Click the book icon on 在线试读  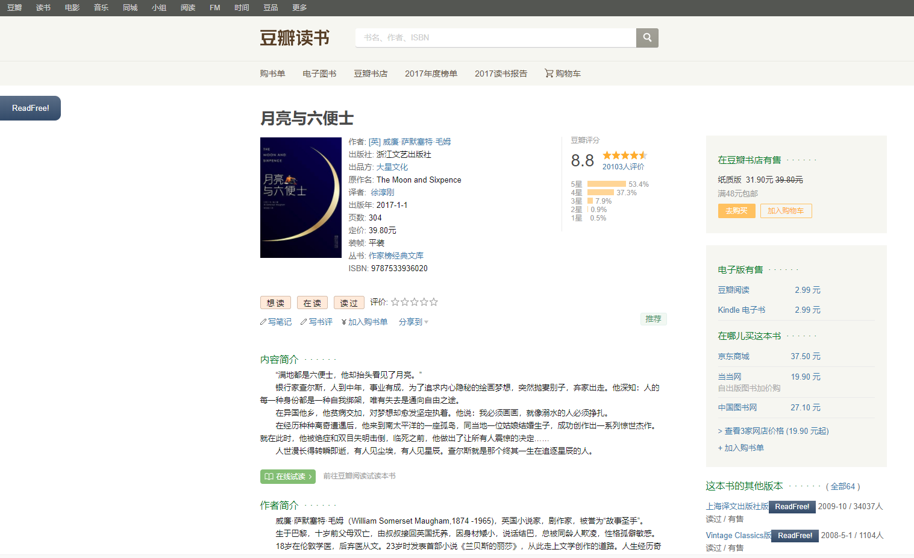click(x=269, y=477)
